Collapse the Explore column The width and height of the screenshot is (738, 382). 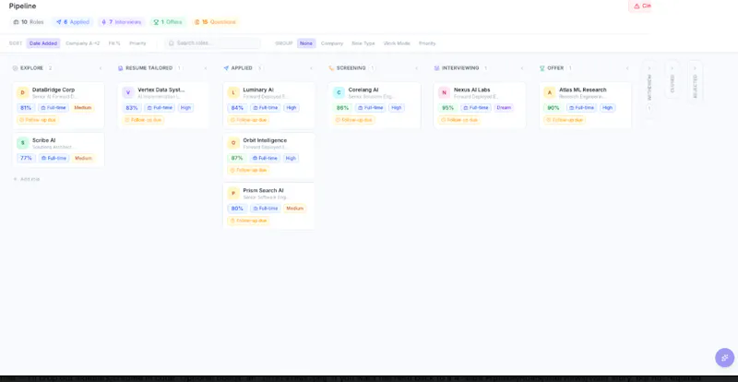coord(101,68)
